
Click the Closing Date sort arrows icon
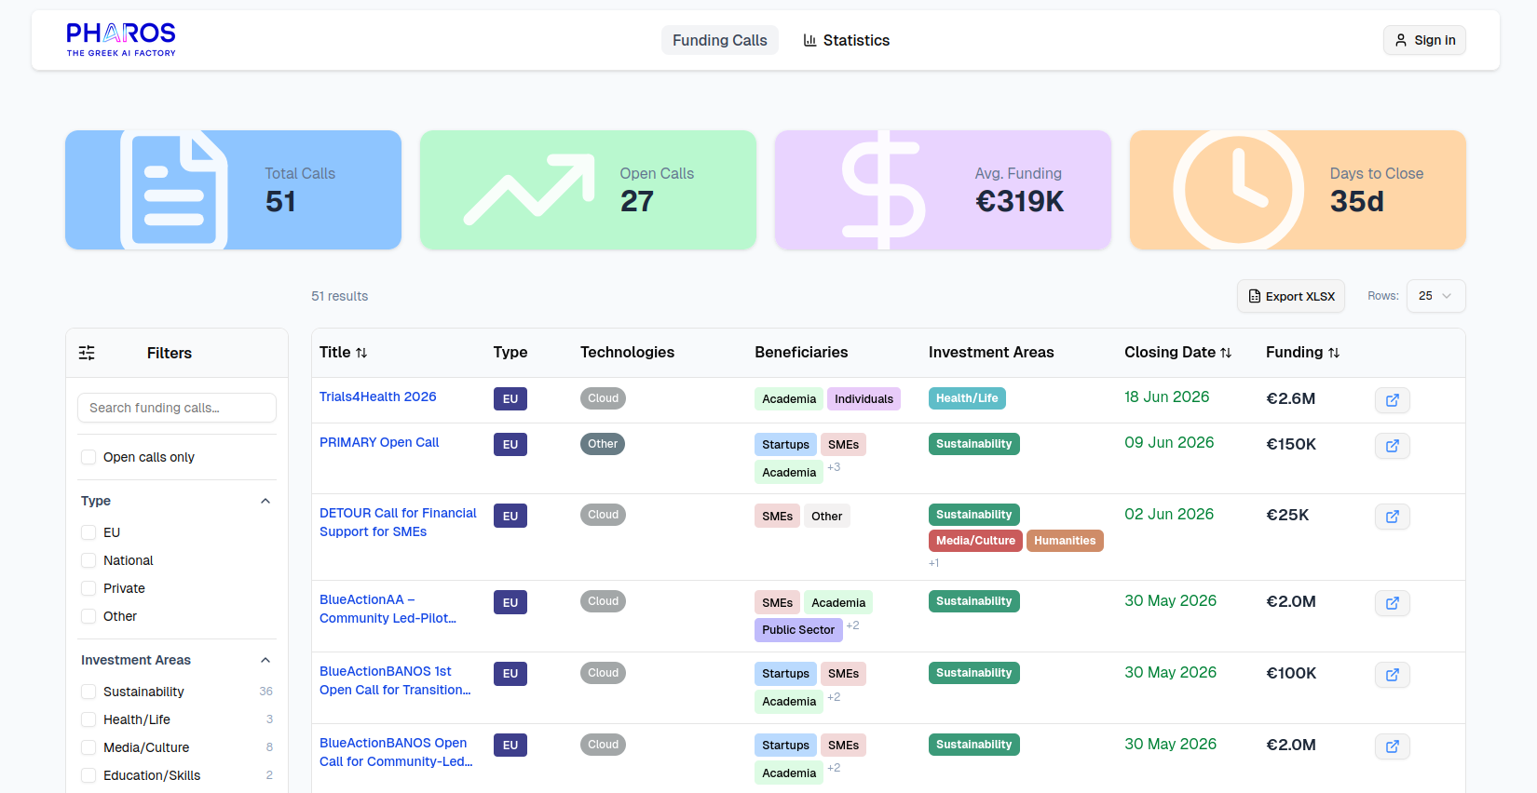click(1226, 353)
